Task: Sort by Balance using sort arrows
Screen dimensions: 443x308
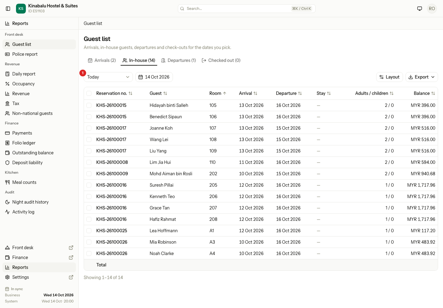Action: pos(433,93)
